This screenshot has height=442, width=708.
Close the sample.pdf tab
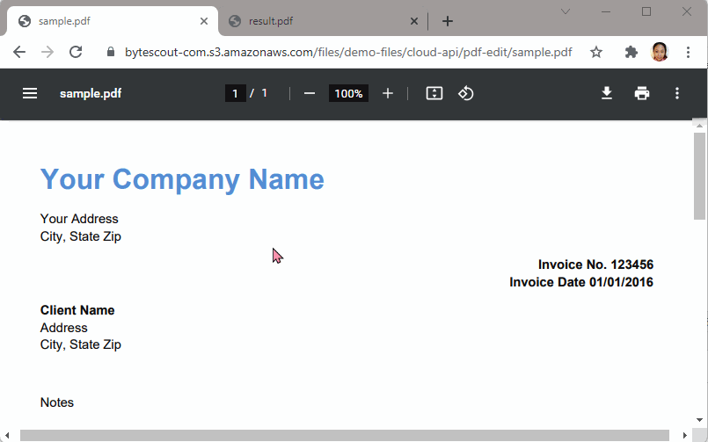[x=204, y=21]
